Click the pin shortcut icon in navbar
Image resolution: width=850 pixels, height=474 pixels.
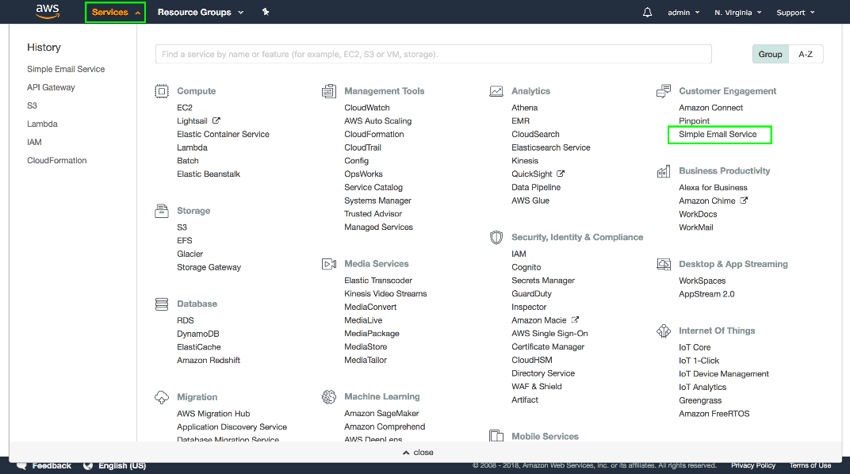(266, 13)
